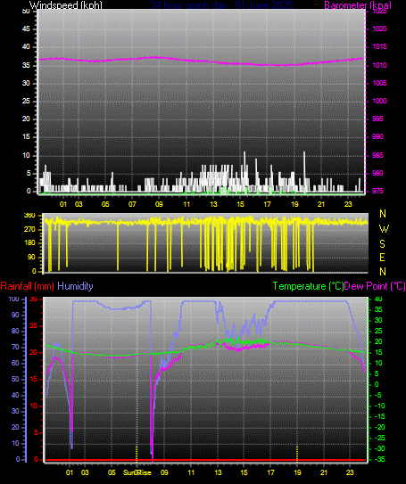Click the "Dew Point (°C)" legend label
The image size is (406, 484).
click(375, 286)
